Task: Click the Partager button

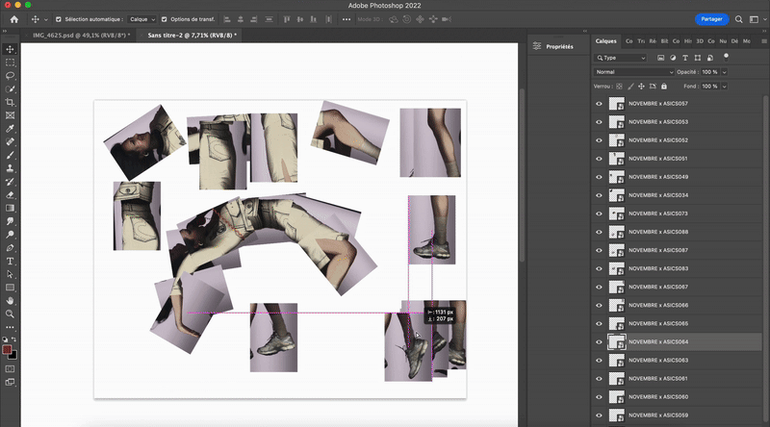Action: [710, 18]
